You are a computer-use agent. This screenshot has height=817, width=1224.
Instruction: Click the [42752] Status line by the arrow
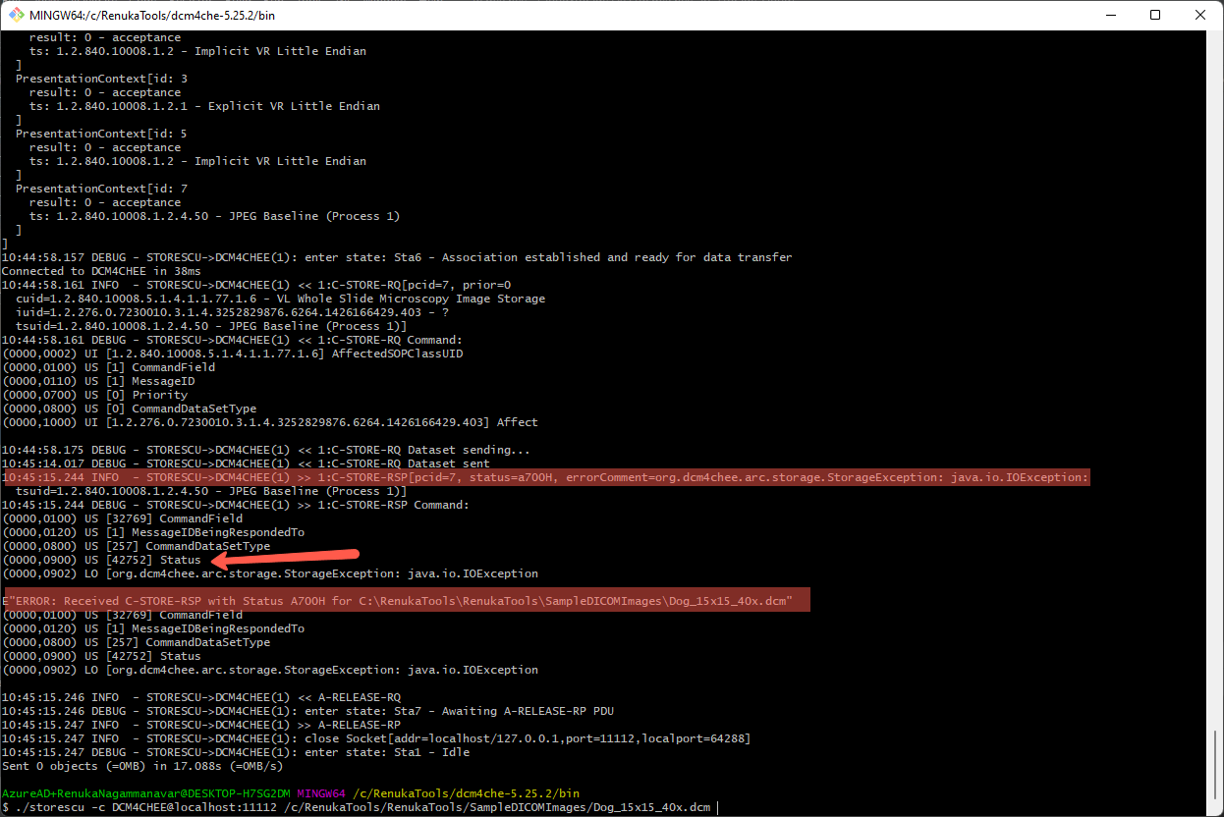click(x=101, y=560)
